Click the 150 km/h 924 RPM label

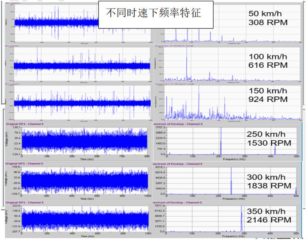(x=268, y=95)
